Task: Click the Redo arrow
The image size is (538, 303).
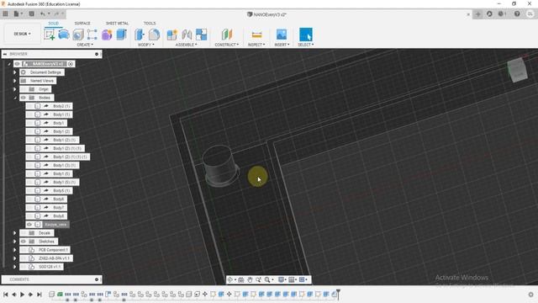Action: click(x=56, y=14)
